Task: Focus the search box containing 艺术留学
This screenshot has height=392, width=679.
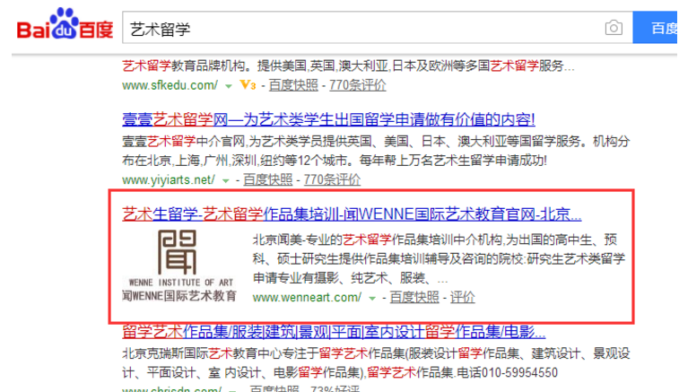Action: [x=378, y=28]
